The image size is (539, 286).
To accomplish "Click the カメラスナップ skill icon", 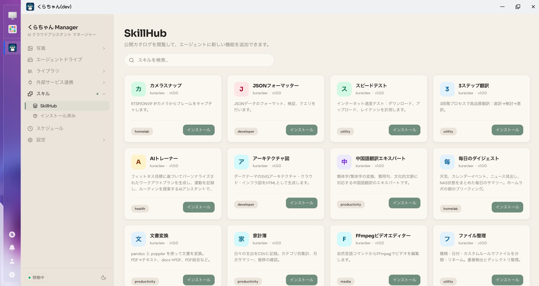I will click(x=138, y=89).
